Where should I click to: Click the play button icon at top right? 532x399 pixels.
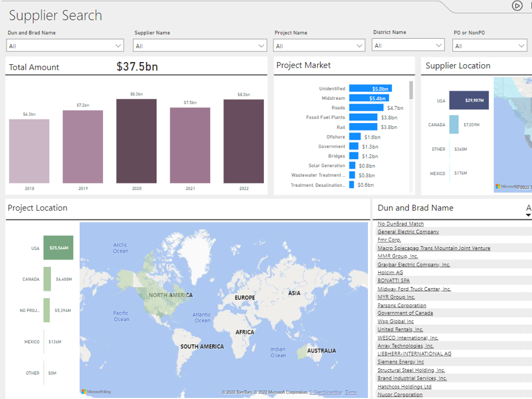click(517, 6)
